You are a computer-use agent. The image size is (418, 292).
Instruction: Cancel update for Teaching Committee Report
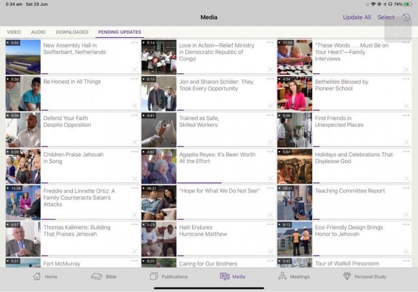point(406,215)
